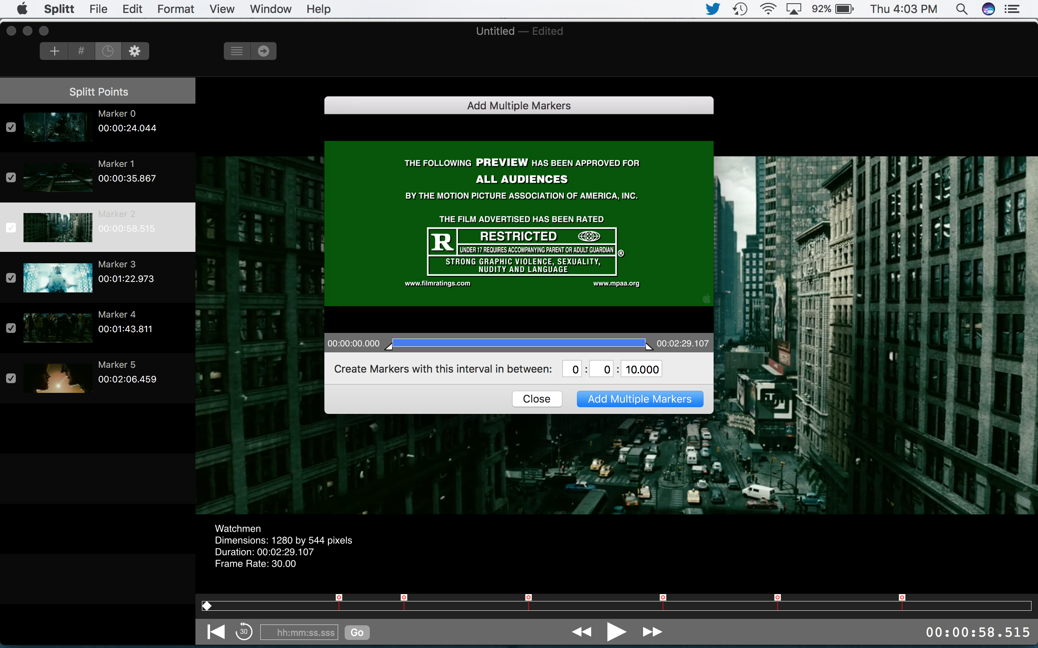1038x648 pixels.
Task: Click the 10.000 seconds interval field
Action: pos(641,369)
